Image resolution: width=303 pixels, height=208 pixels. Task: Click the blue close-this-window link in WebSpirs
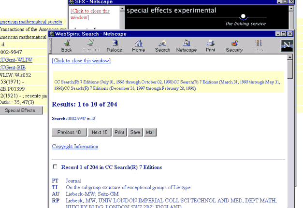(81, 61)
